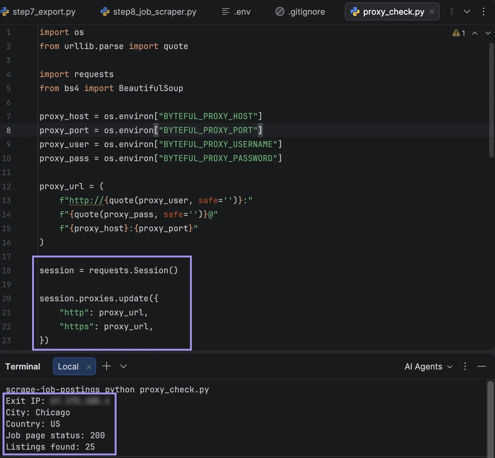The width and height of the screenshot is (495, 458).
Task: Click "BYTEFUL_PROXY_PORT" string
Action: [x=208, y=130]
